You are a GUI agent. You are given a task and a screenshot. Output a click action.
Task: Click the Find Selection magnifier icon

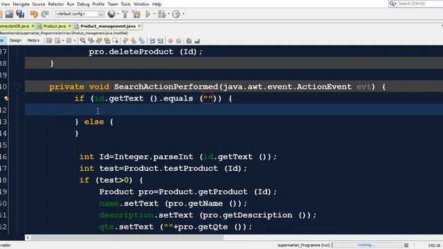click(x=82, y=41)
